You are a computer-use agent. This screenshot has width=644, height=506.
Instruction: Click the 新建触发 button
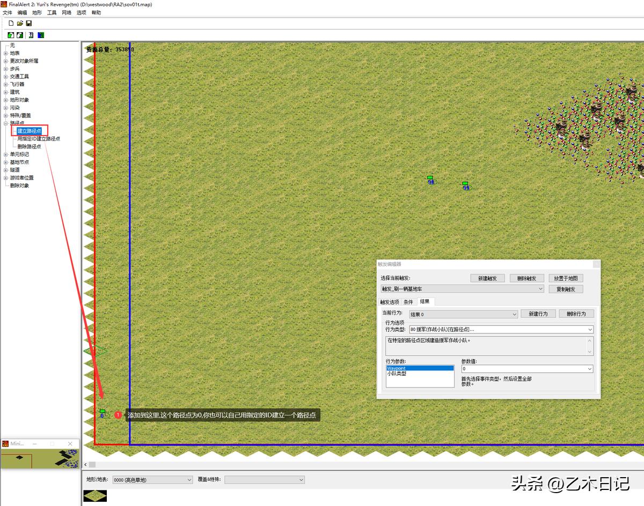[x=487, y=278]
